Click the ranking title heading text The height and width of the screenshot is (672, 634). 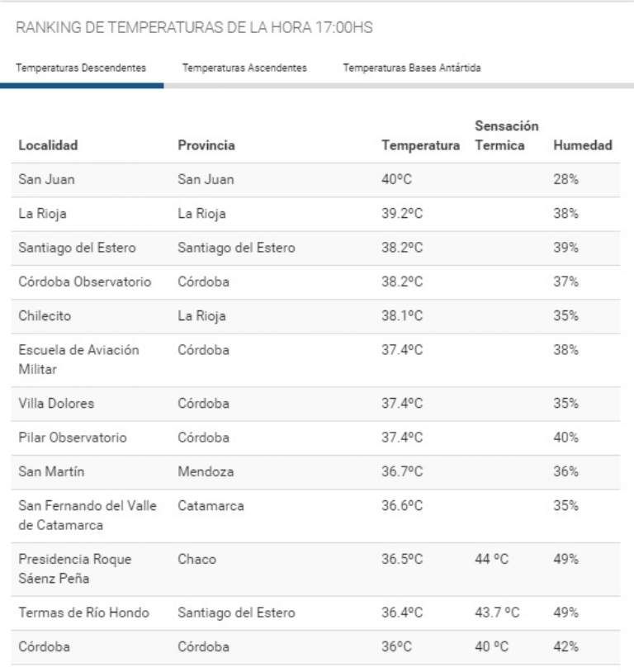point(194,28)
